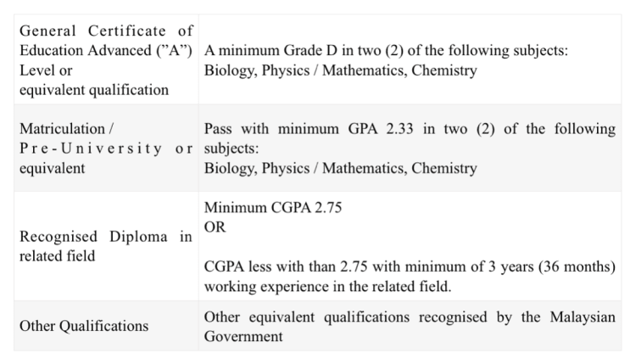The height and width of the screenshot is (359, 630).
Task: Click the word "subjects:" in the Matriculation row
Action: 231,149
